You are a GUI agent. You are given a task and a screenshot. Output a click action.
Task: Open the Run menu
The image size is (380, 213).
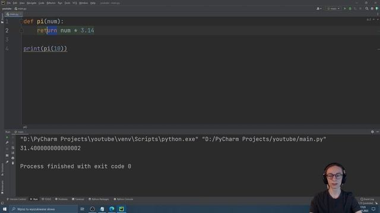point(60,3)
